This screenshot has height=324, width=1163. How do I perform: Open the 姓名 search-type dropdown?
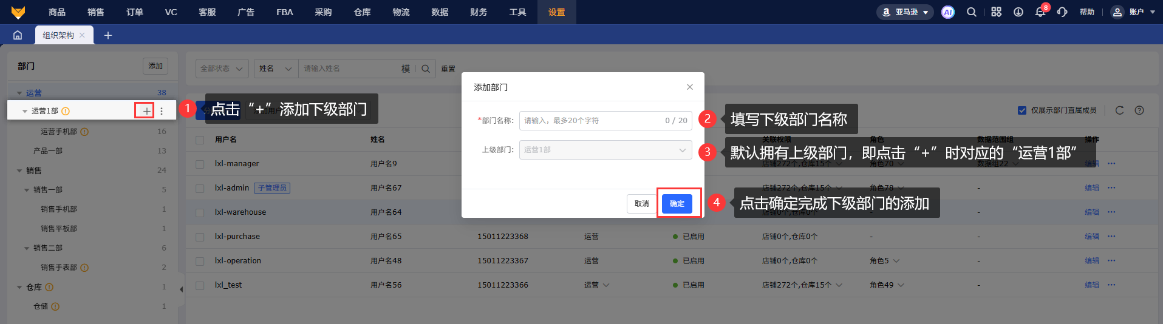276,69
